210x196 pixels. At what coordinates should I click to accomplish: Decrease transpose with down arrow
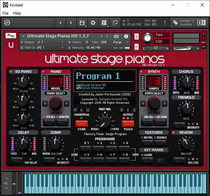tap(75, 110)
